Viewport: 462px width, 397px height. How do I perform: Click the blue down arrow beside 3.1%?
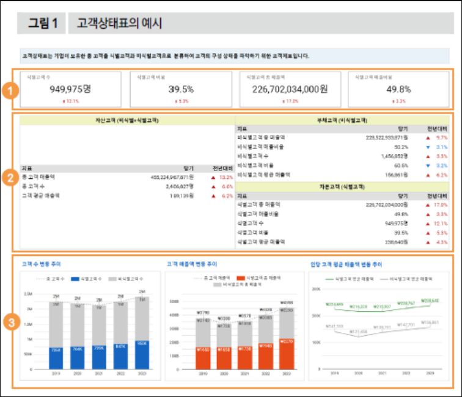point(428,147)
